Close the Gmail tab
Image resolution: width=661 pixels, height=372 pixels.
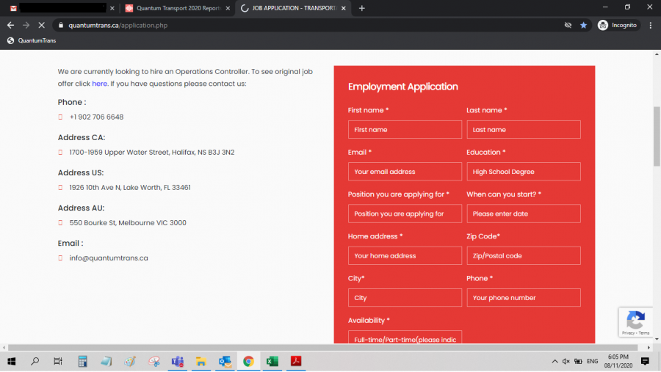[112, 8]
